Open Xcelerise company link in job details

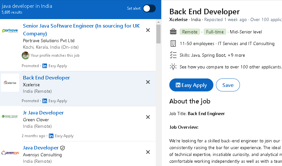point(178,19)
